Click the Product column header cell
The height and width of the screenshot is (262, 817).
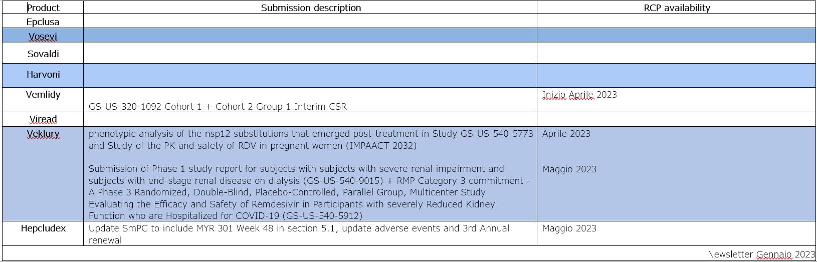coord(43,8)
